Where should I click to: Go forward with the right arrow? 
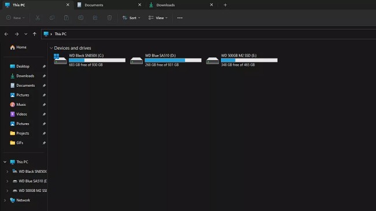(17, 34)
